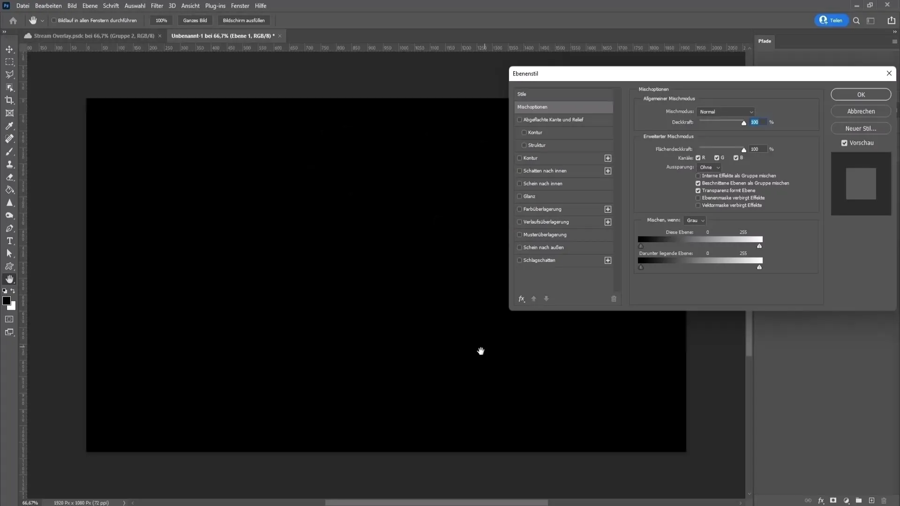Select the Eyedropper tool
The width and height of the screenshot is (900, 506).
coord(9,126)
